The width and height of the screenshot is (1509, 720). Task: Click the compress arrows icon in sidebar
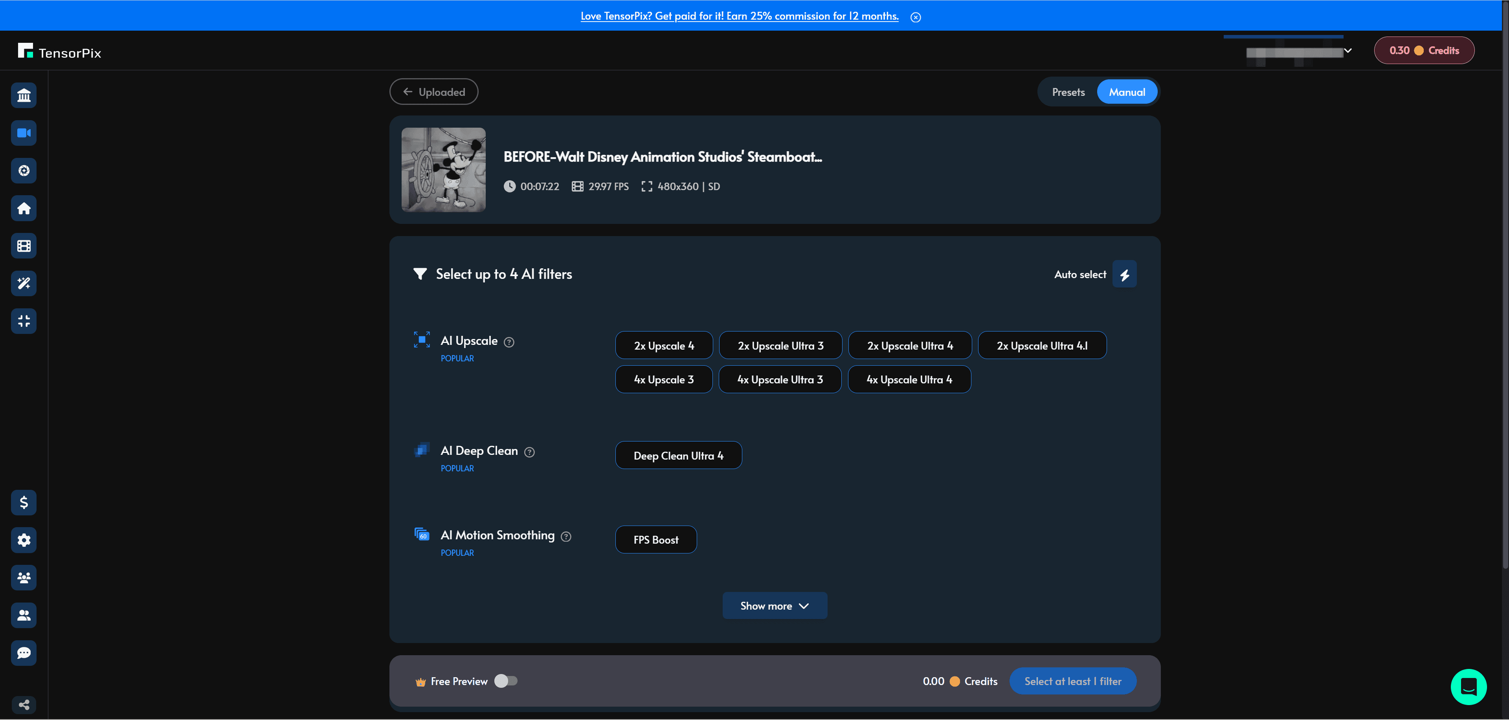click(x=24, y=321)
